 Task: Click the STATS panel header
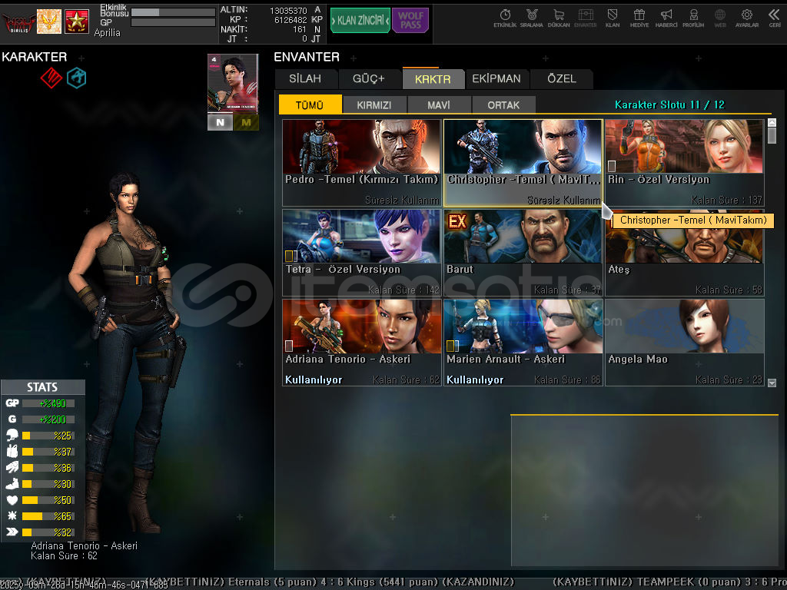pos(43,387)
